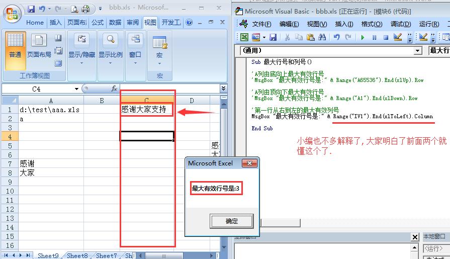Open 运行(R) menu in Visual Basic
The image size is (450, 259).
coord(429,24)
